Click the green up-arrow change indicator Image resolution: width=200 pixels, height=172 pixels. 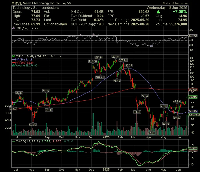(x=158, y=12)
